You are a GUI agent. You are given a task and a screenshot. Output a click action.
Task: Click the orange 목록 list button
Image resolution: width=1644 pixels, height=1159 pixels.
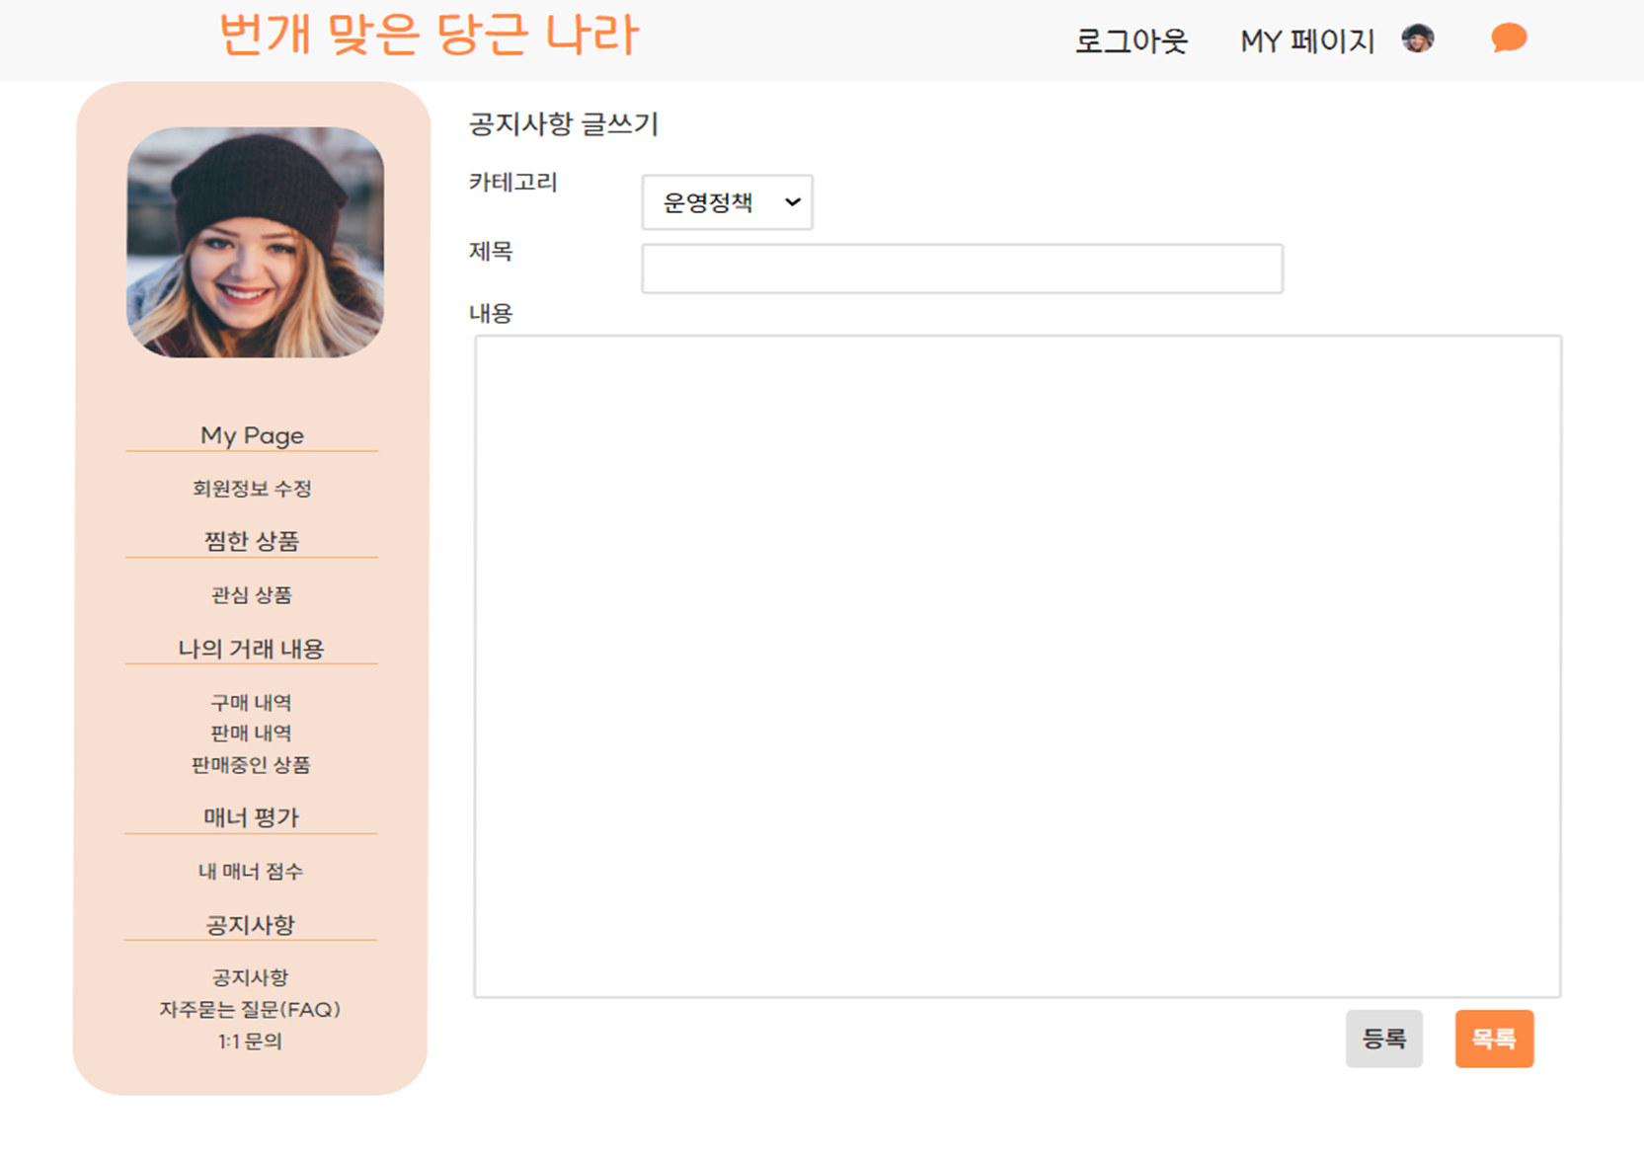pyautogui.click(x=1494, y=1039)
